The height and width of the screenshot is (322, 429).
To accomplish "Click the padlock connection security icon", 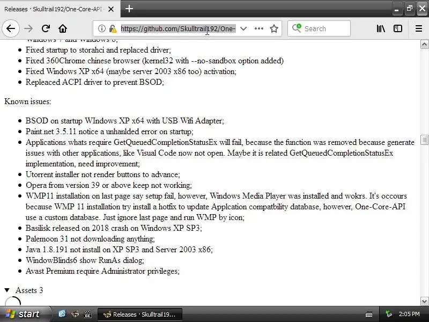I will 113,28.
